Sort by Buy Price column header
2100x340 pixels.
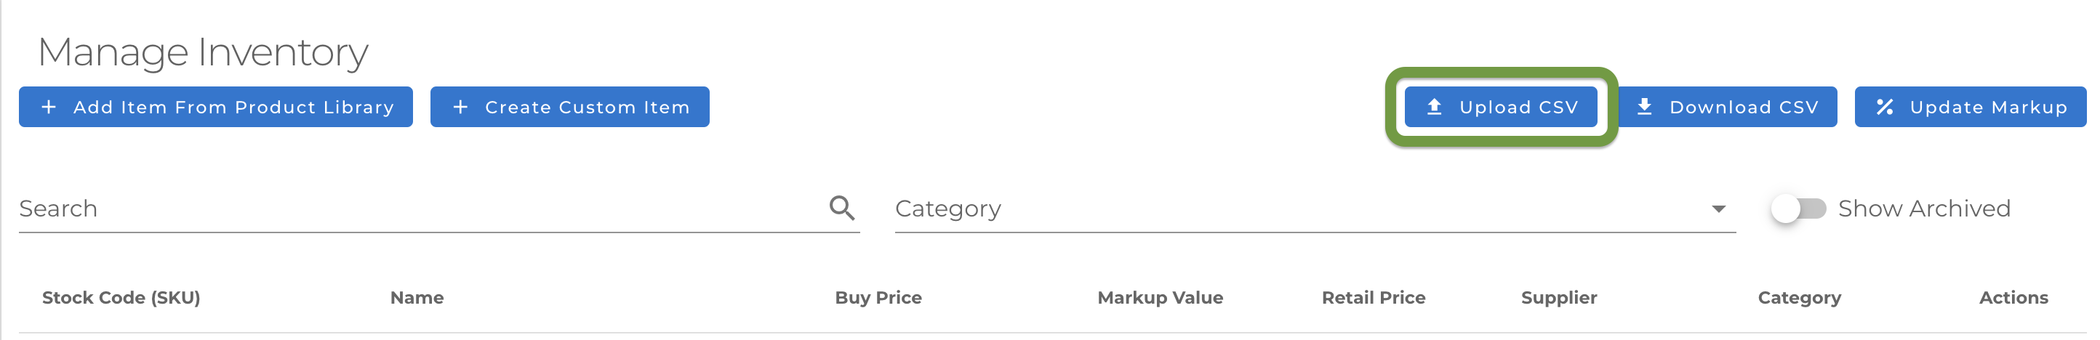pos(878,298)
